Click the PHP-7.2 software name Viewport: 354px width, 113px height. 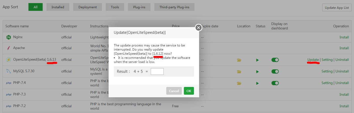coord(19,106)
